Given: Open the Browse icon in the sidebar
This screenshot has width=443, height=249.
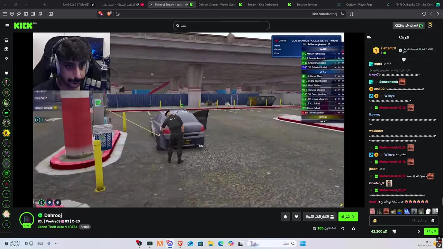Looking at the screenshot, I should [6, 49].
